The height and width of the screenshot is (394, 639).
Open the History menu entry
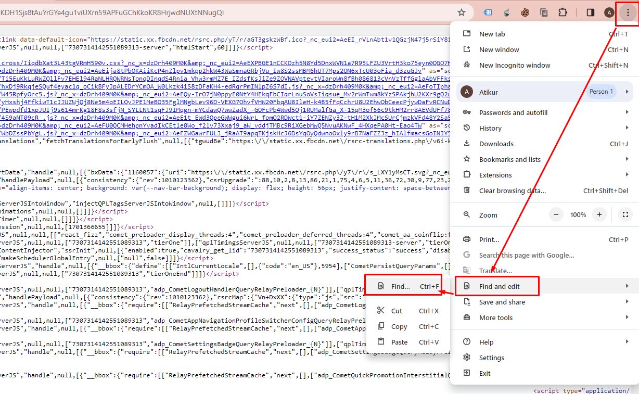pos(544,128)
